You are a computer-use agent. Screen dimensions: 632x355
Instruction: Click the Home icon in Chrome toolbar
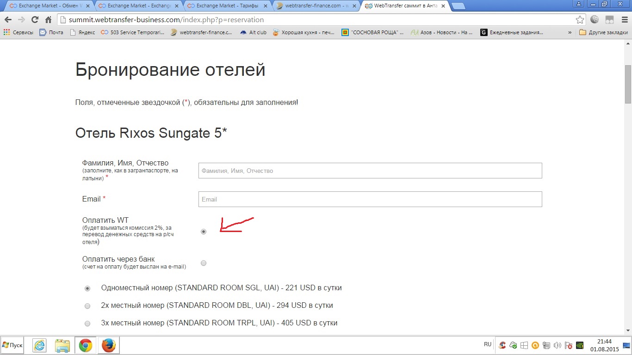click(48, 20)
